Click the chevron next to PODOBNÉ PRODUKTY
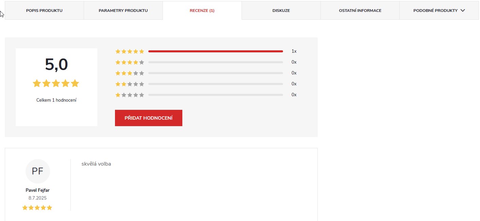This screenshot has width=480, height=221. tap(463, 10)
